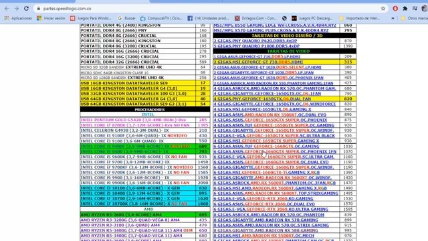
Task: Open 6 GIGAS.ASUS RX 5600XT TOP.STRIXGAMING link
Action: tap(276, 193)
